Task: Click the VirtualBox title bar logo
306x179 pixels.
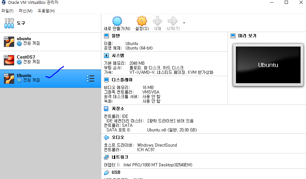Action: (x=4, y=3)
